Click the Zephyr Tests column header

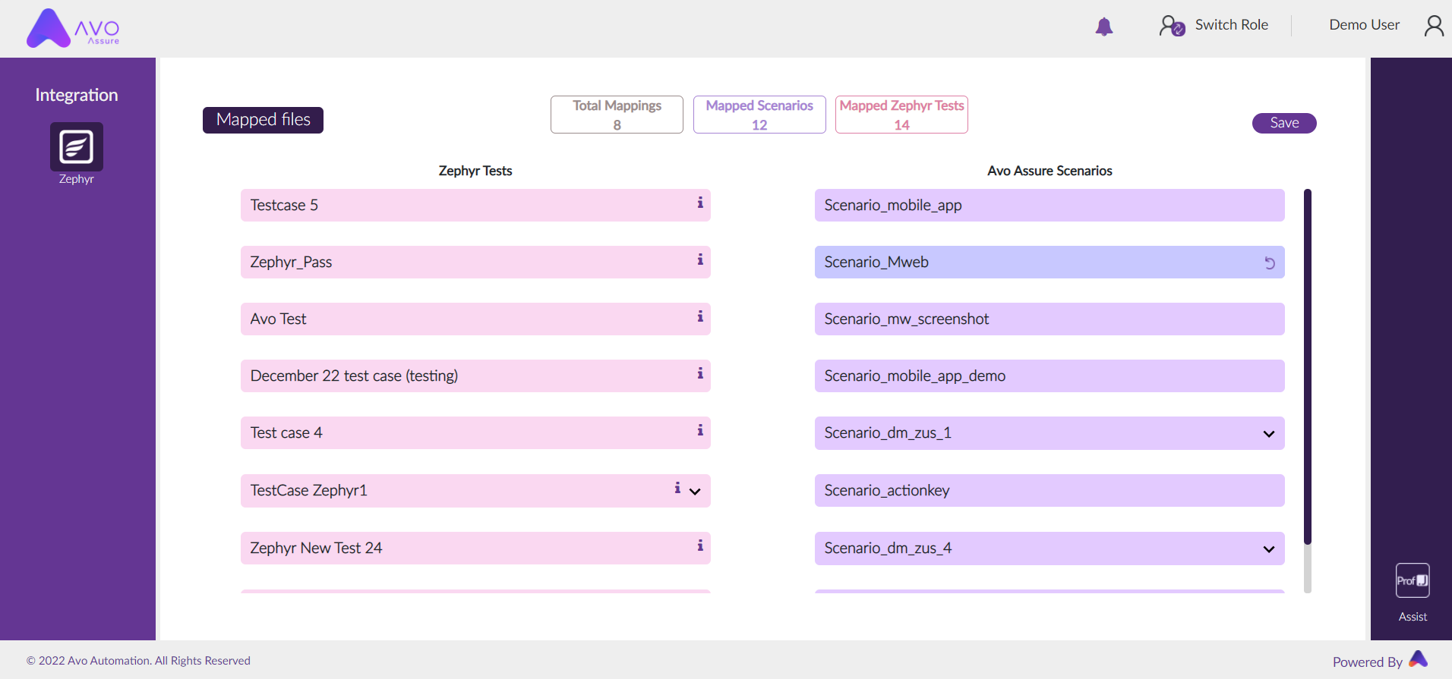coord(475,171)
